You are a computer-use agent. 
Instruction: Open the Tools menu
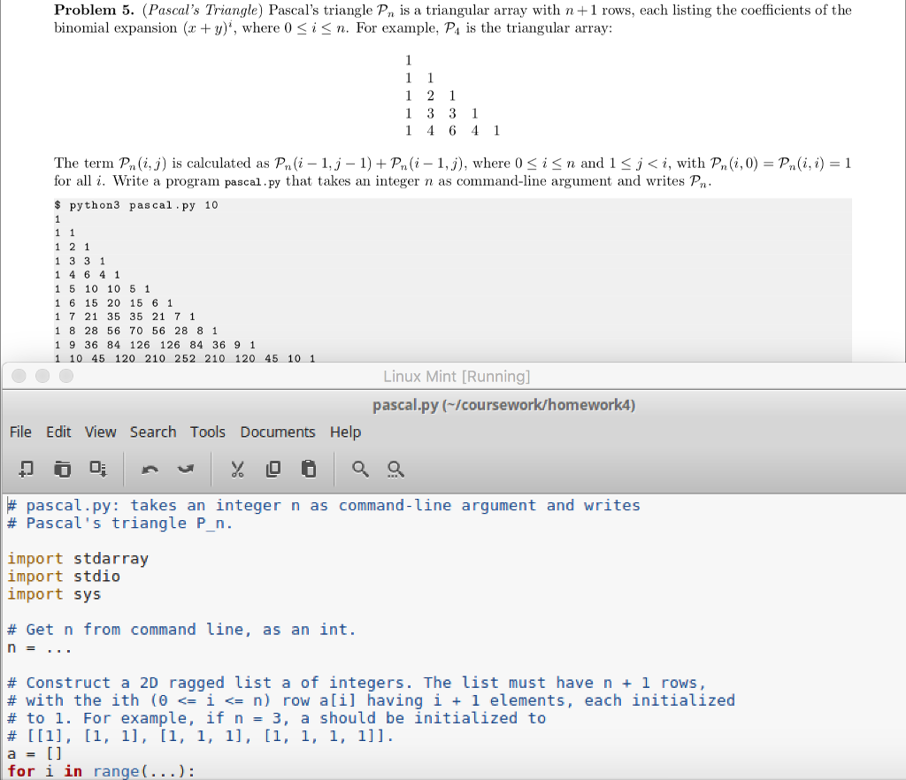(x=207, y=432)
